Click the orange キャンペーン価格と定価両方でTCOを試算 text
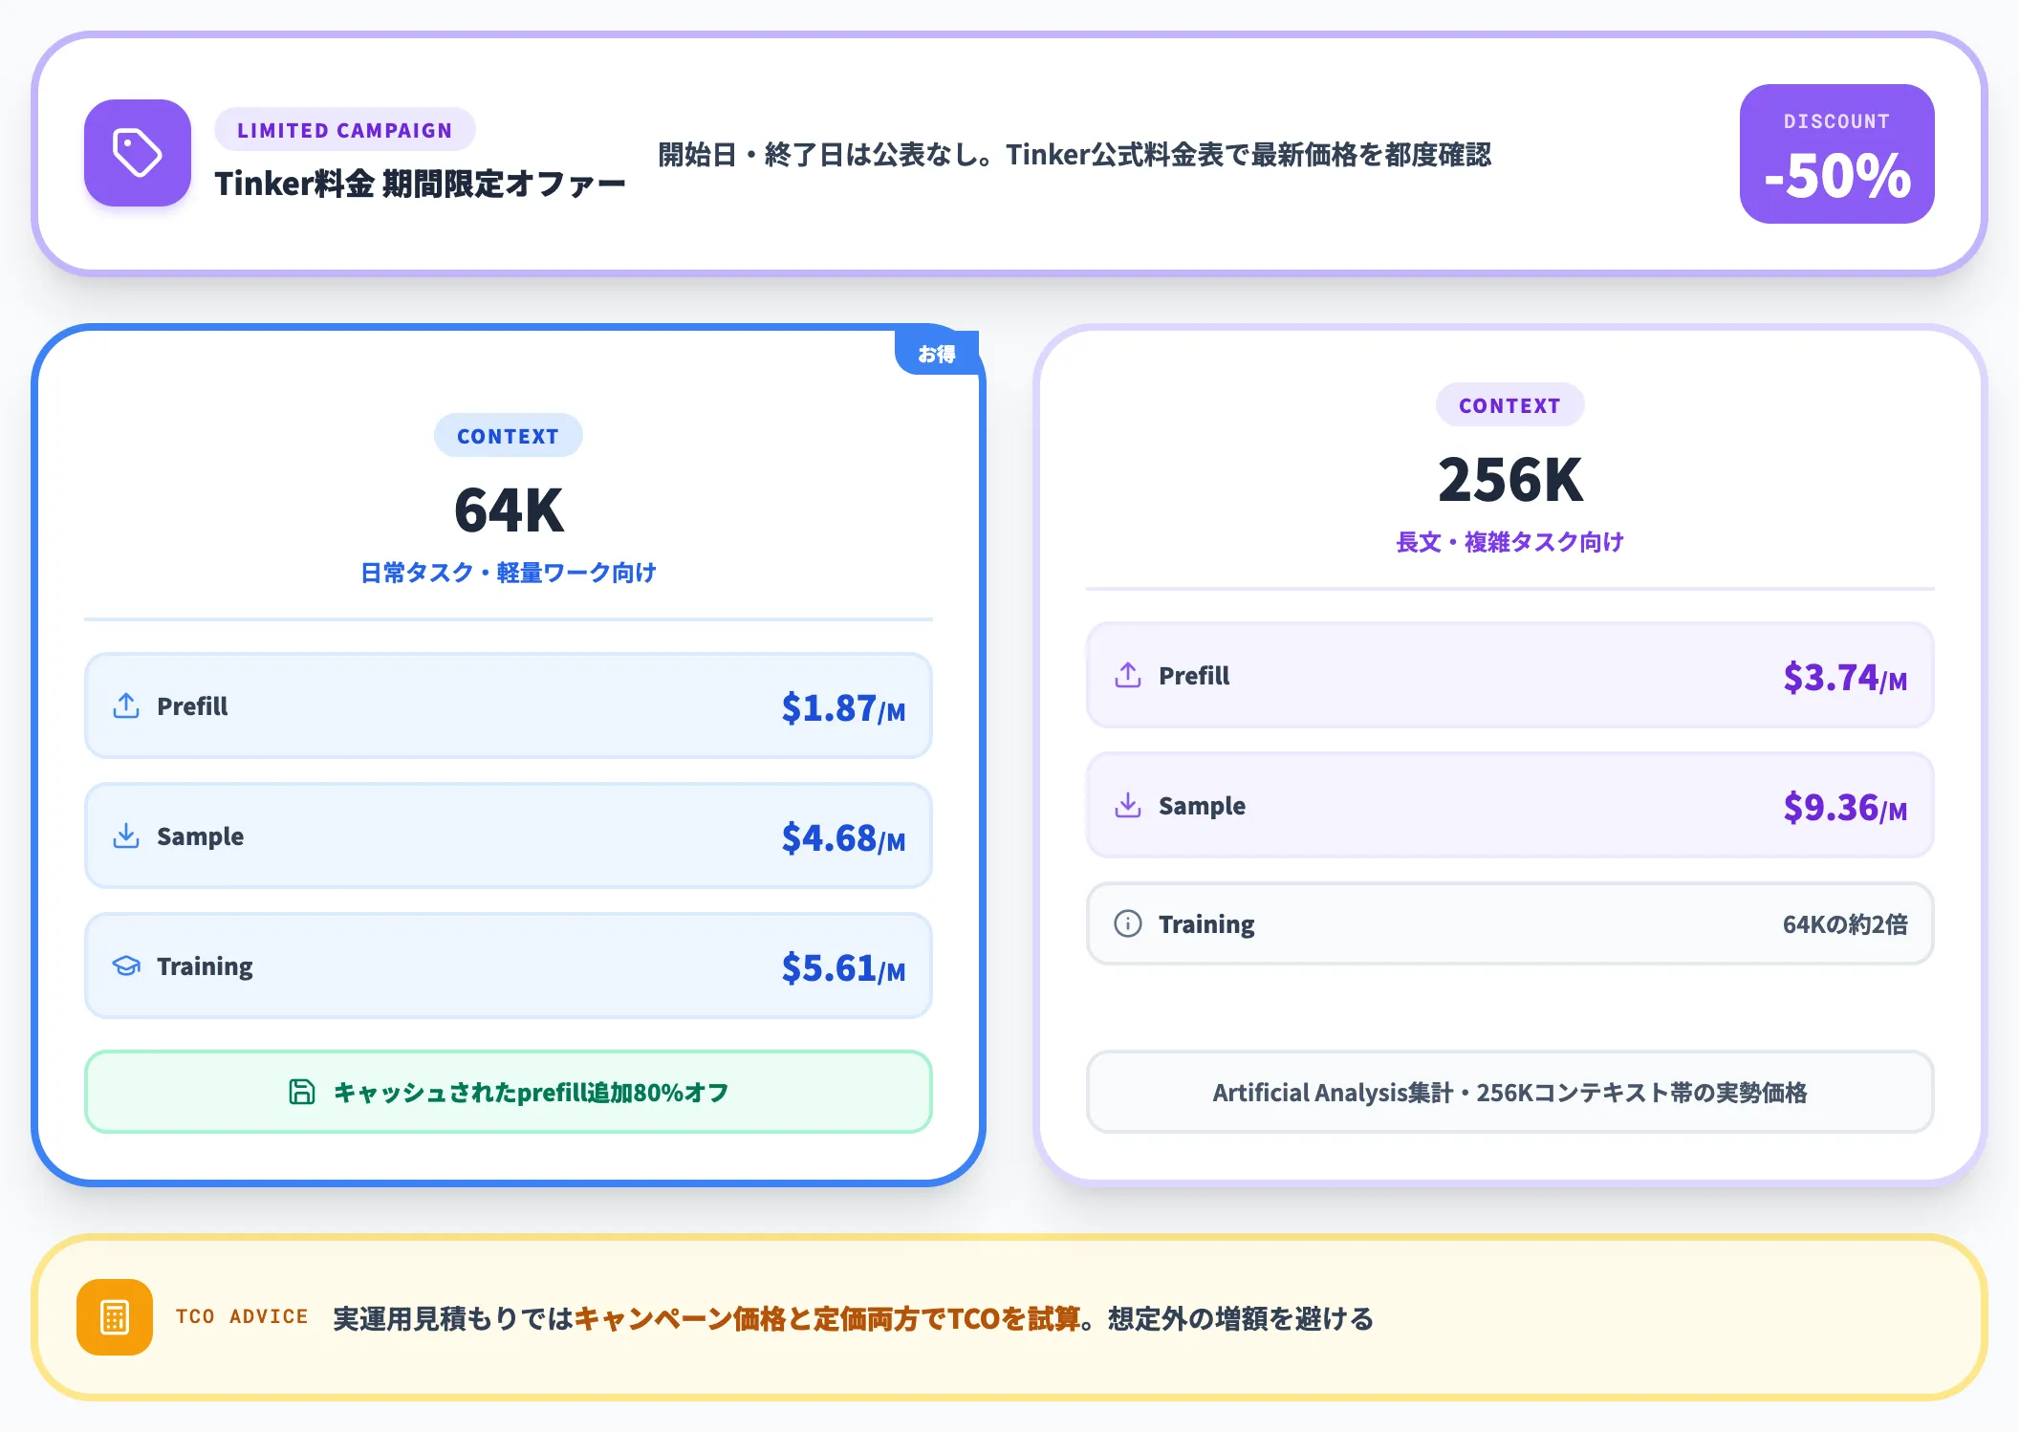This screenshot has width=2019, height=1432. 828,1318
